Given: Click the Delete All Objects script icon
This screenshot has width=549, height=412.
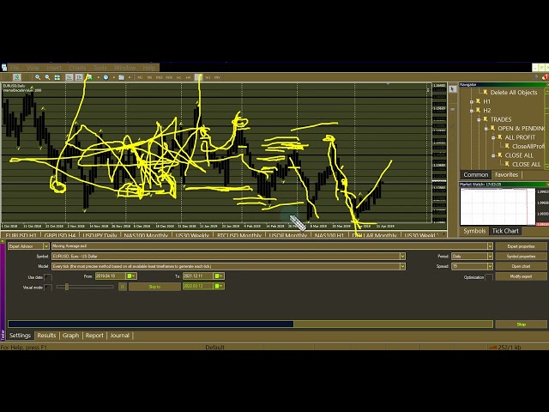Looking at the screenshot, I should (x=485, y=93).
